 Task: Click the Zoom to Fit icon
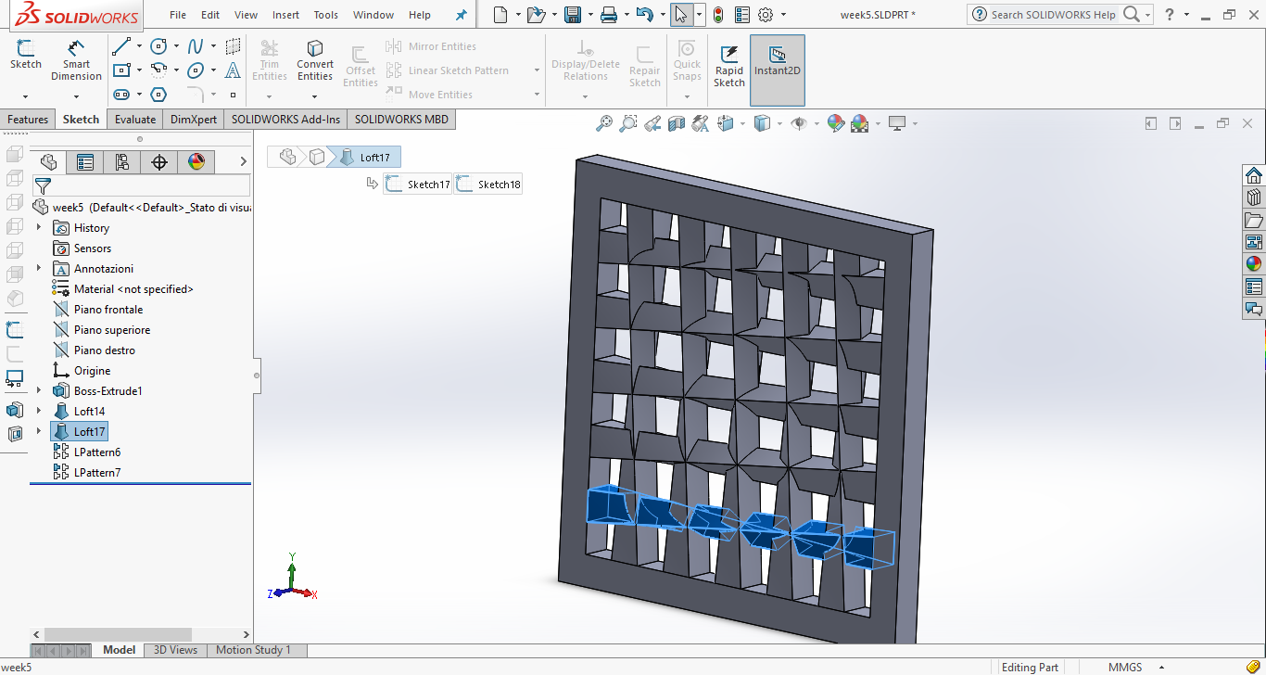(604, 122)
